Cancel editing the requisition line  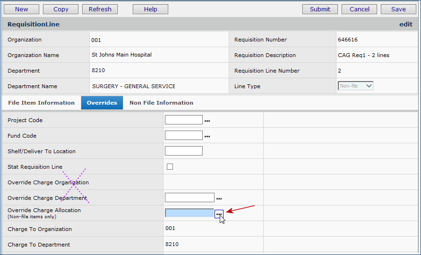(x=360, y=9)
